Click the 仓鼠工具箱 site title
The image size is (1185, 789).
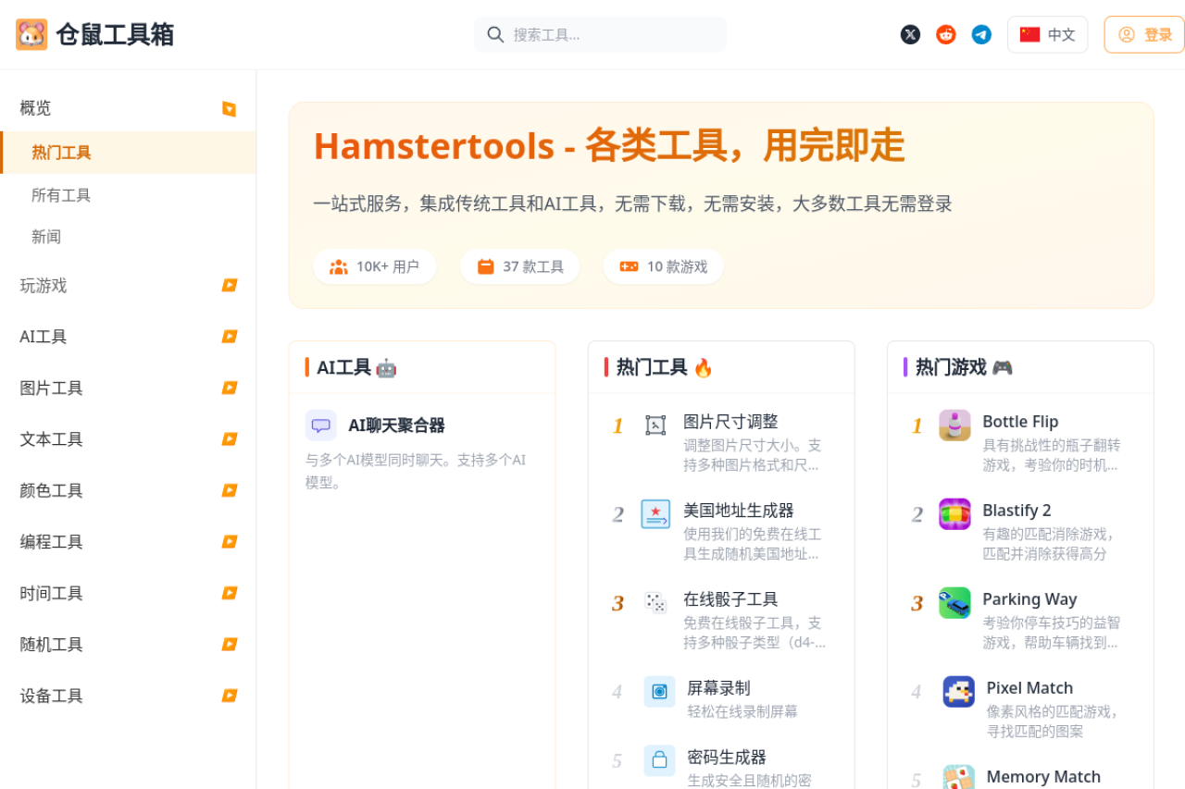tap(115, 34)
